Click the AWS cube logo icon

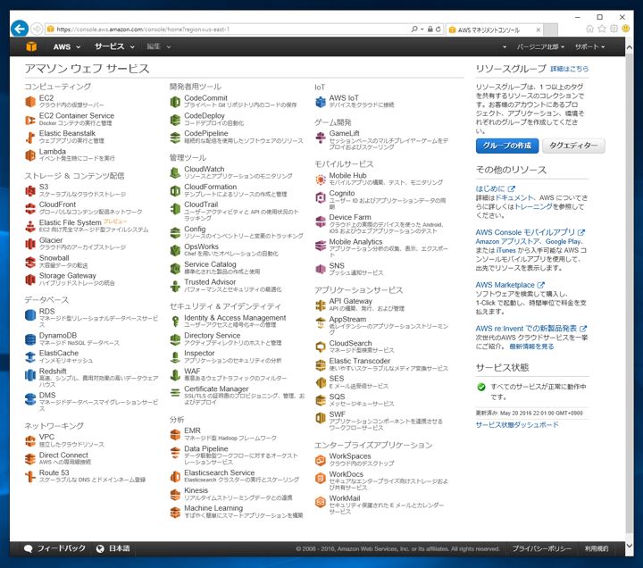coord(31,46)
